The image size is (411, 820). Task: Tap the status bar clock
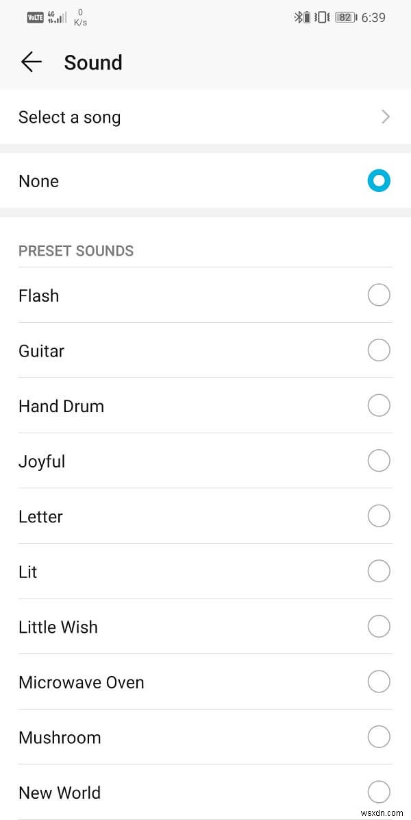[373, 18]
